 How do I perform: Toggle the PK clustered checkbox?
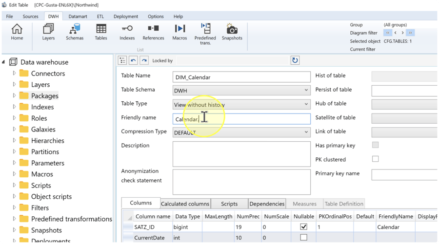point(375,159)
